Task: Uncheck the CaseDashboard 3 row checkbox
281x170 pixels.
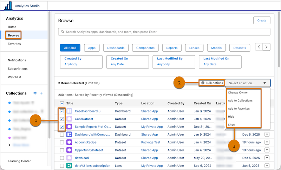Action: (x=62, y=111)
